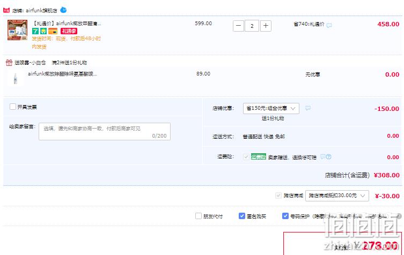Click the Tmall logo icon beside store name
This screenshot has width=404, height=255.
(x=6, y=10)
